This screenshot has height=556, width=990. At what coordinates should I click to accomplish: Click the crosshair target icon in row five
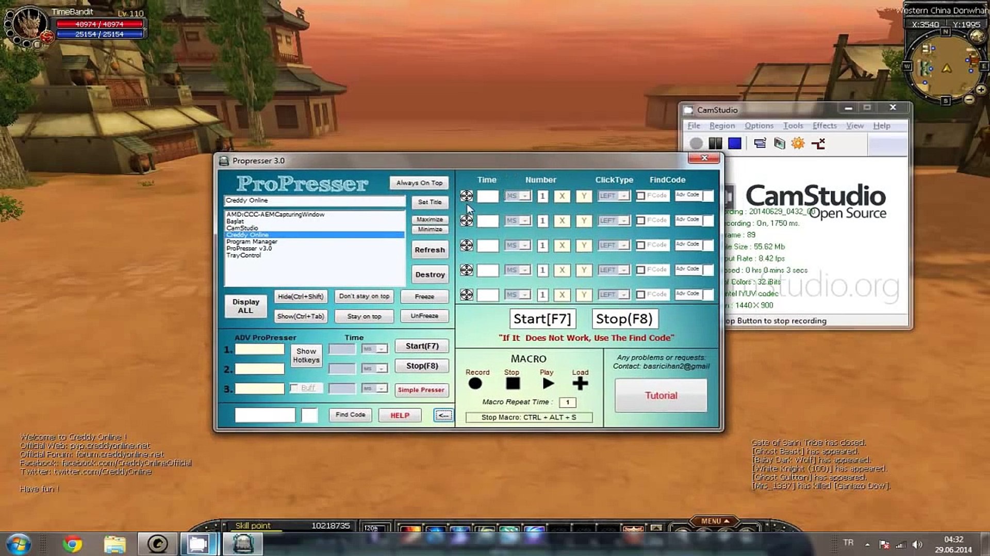tap(466, 294)
